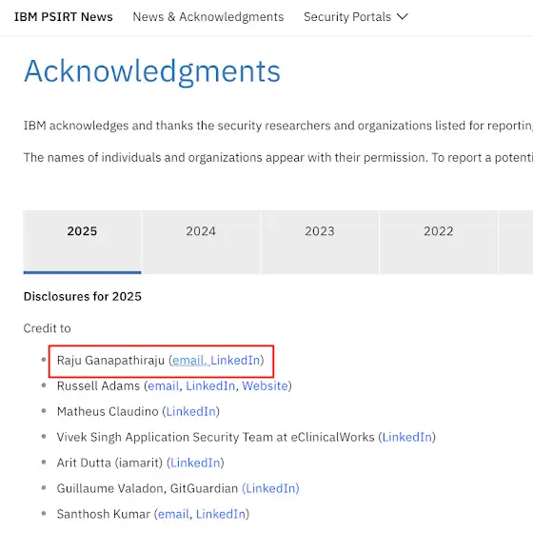
Task: Open the News & Acknowledgments page
Action: point(208,17)
